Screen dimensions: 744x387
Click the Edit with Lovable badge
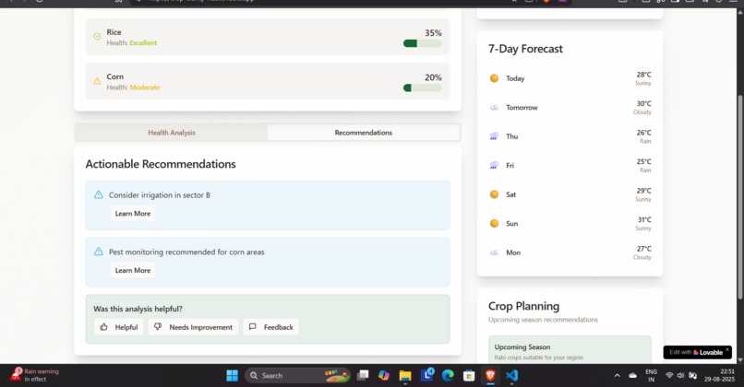(696, 352)
